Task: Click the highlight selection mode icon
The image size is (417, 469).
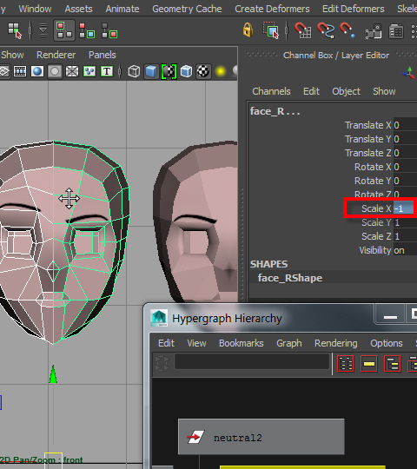Action: [271, 30]
